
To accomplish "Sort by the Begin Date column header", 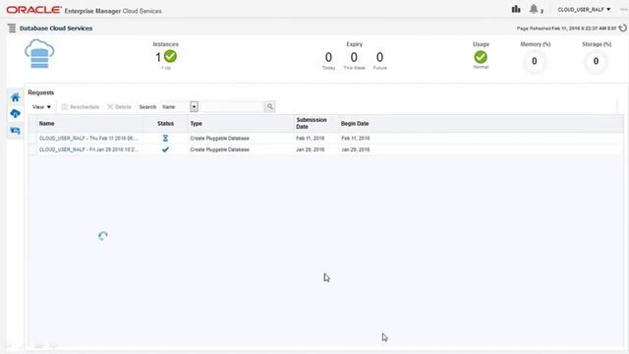I will [x=355, y=124].
